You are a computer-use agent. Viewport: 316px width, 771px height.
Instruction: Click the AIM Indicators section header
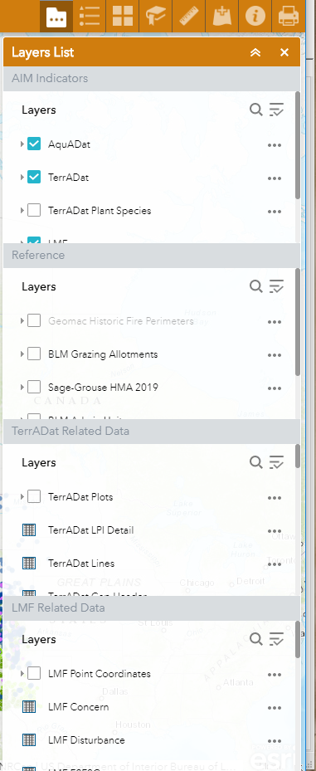pos(152,79)
